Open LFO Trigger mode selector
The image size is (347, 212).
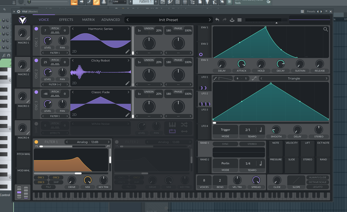[x=225, y=130]
